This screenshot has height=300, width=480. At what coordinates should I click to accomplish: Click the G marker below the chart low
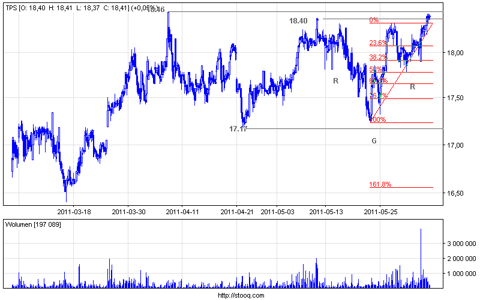coord(374,141)
